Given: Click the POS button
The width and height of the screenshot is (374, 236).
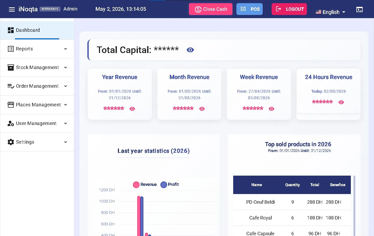Looking at the screenshot, I should pos(250,9).
